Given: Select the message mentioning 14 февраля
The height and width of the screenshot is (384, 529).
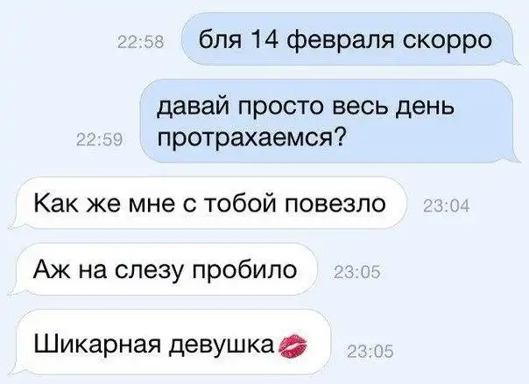Looking at the screenshot, I should tap(348, 38).
